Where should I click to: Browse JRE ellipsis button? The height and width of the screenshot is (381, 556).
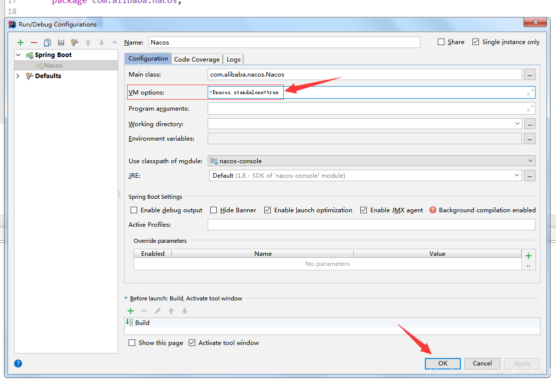(x=529, y=175)
